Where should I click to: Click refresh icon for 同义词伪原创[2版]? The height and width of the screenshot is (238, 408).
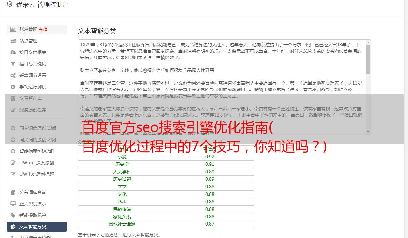click(x=13, y=140)
